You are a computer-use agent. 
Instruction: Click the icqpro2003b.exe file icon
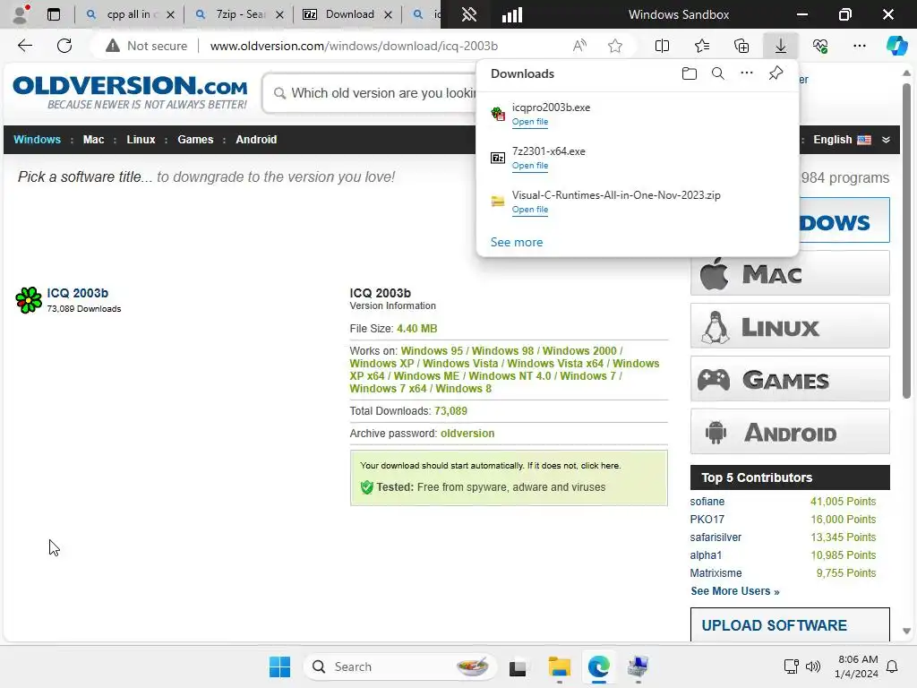point(498,114)
